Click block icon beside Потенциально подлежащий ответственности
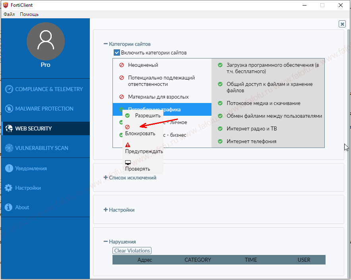Screen dimensions: 351x280 [x=122, y=78]
